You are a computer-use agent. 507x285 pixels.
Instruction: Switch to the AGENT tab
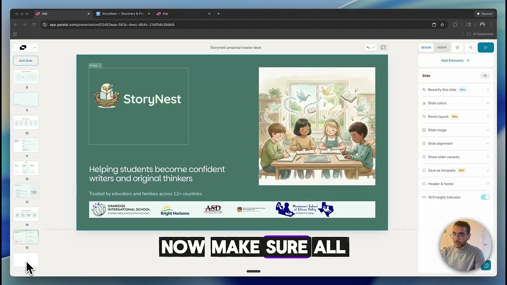(x=442, y=47)
